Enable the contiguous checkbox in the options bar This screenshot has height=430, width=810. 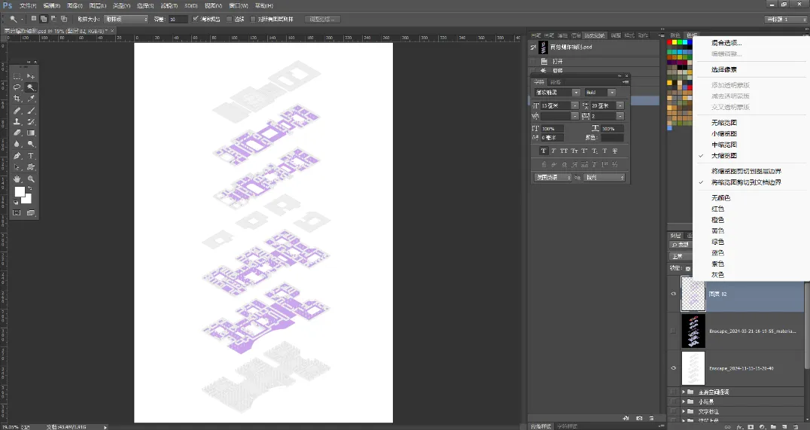(x=230, y=19)
